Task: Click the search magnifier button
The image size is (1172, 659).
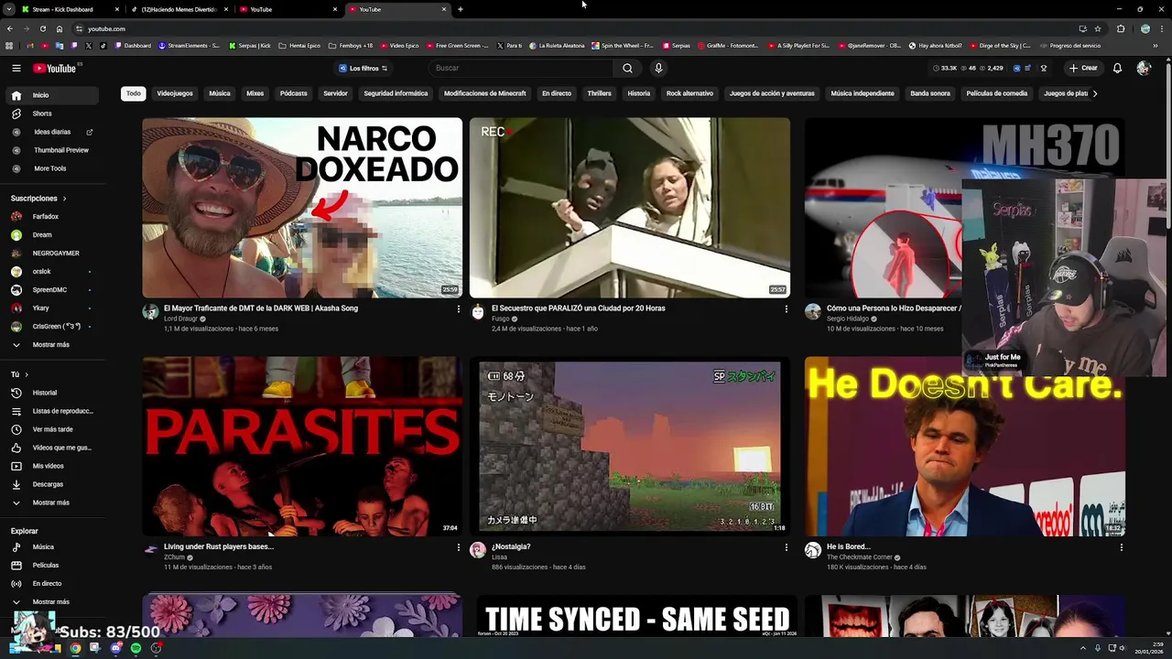Action: pyautogui.click(x=627, y=68)
